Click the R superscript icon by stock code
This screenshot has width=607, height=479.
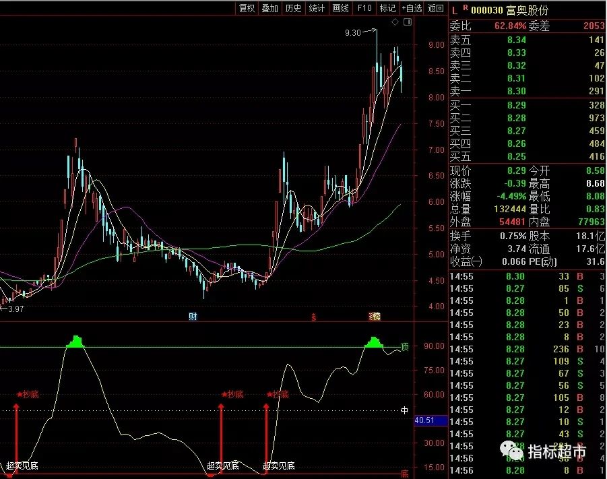[x=465, y=7]
